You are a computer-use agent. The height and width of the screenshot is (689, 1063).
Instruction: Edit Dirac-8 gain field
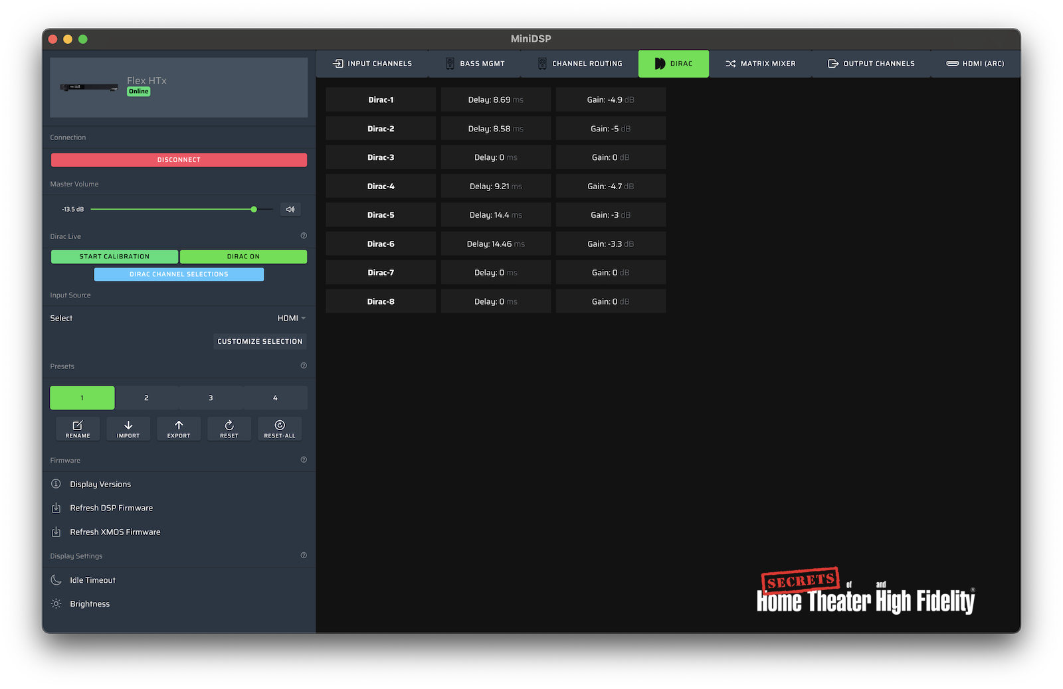coord(611,301)
